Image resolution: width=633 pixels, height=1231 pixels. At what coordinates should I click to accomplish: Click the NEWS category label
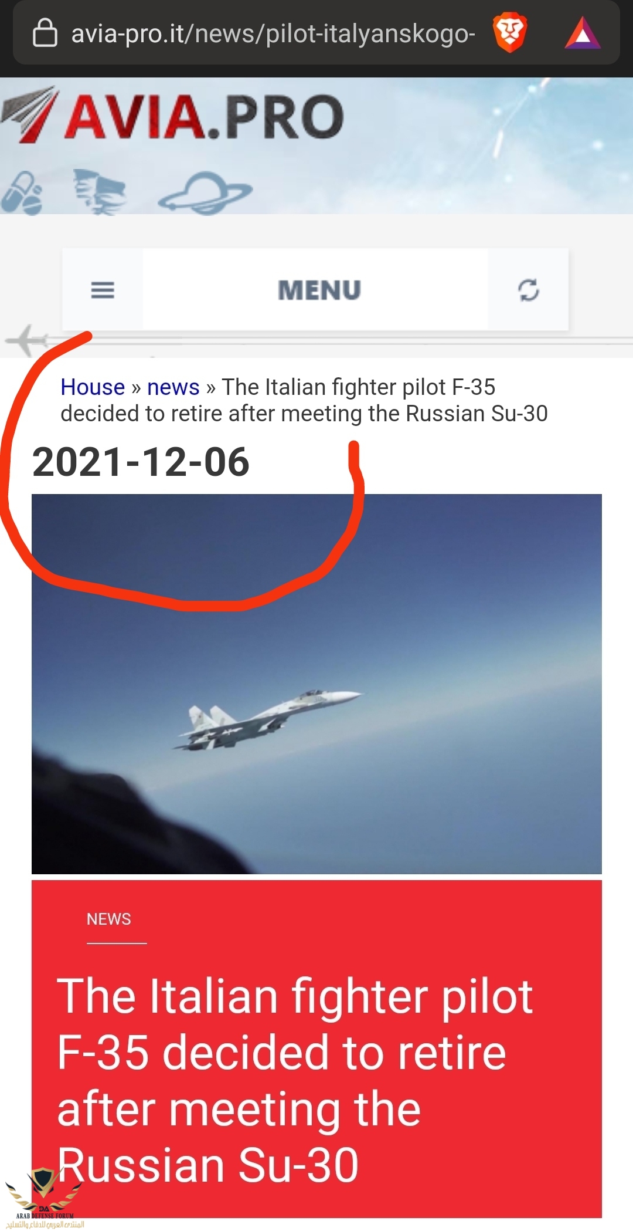[x=109, y=919]
